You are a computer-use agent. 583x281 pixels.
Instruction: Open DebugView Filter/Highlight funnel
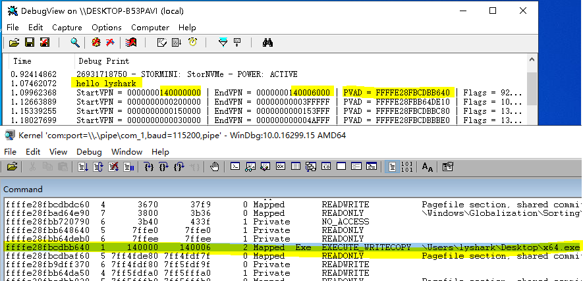pyautogui.click(x=223, y=43)
